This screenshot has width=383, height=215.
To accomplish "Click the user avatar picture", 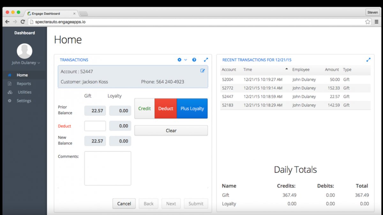I will [x=25, y=51].
